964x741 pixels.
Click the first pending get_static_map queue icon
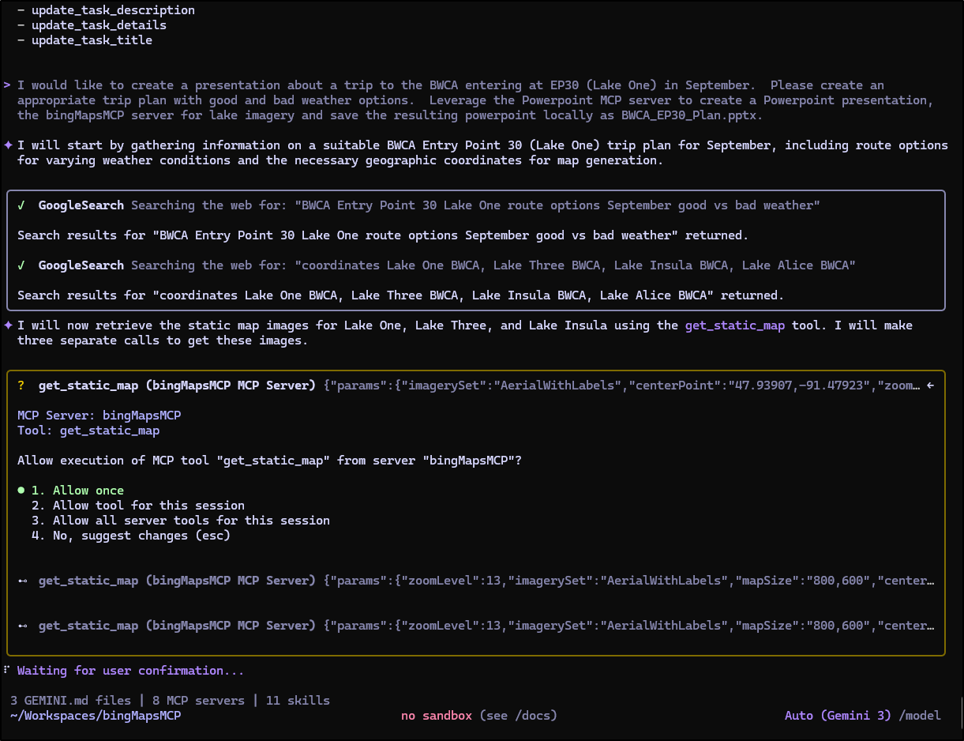click(22, 581)
